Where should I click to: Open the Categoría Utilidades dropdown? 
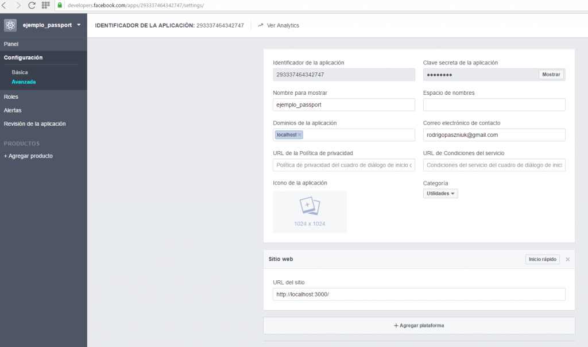440,194
